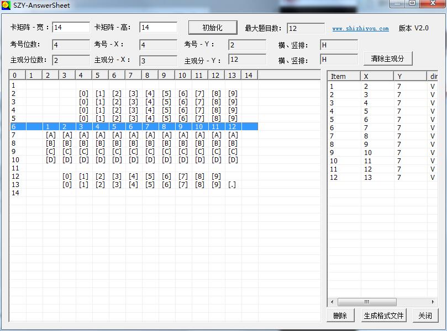
Task: Click the last [C] cell in row 9
Action: (233, 151)
